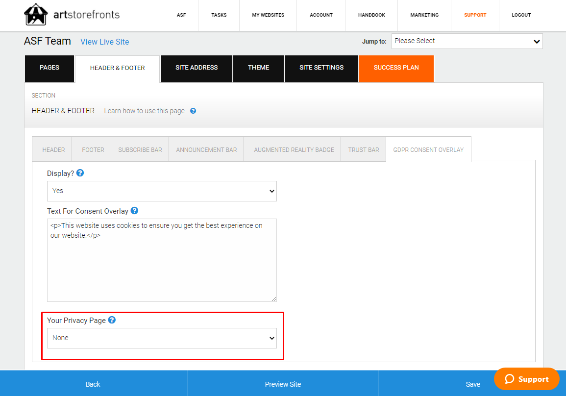566x396 pixels.
Task: Open Marketing in the top navigation
Action: click(x=424, y=15)
